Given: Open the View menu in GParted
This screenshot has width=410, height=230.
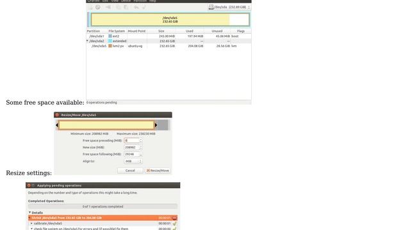Looking at the screenshot, I should click(115, 1).
